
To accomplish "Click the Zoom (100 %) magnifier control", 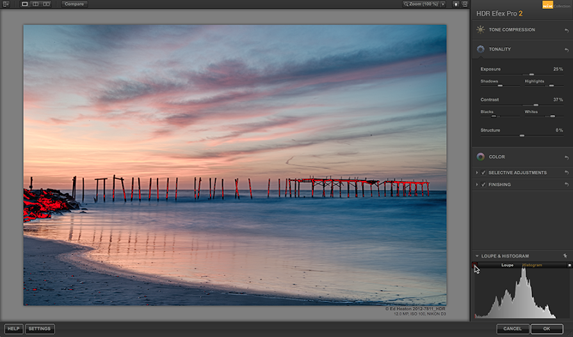I will 421,4.
